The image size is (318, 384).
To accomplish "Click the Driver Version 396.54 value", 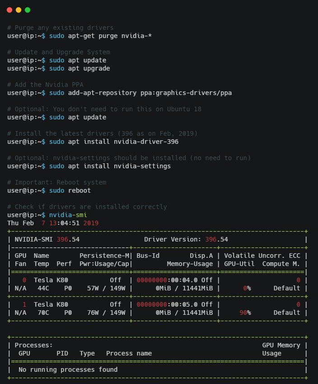I will click(216, 239).
